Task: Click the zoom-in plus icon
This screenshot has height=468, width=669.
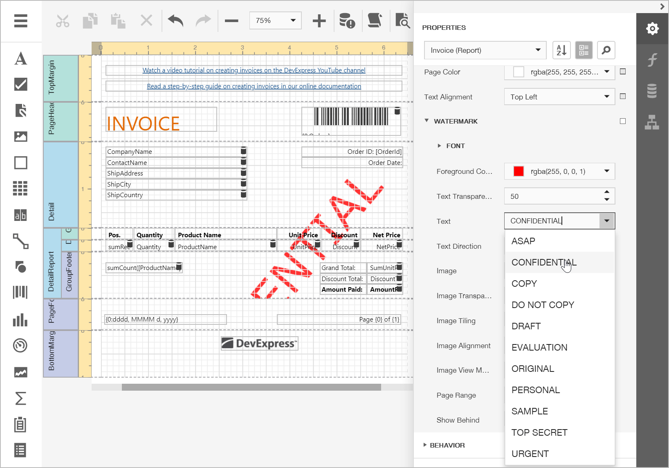Action: [319, 20]
